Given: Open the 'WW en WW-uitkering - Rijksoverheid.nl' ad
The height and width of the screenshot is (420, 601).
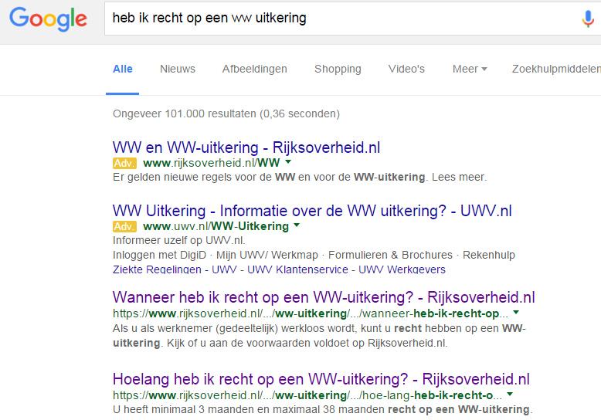Looking at the screenshot, I should (x=246, y=147).
